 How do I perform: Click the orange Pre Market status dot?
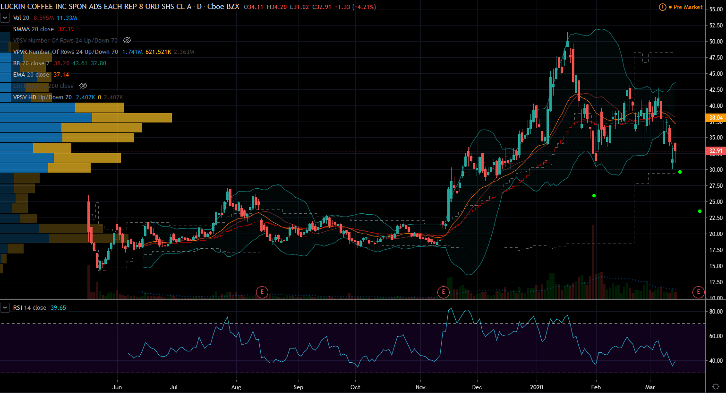(670, 7)
